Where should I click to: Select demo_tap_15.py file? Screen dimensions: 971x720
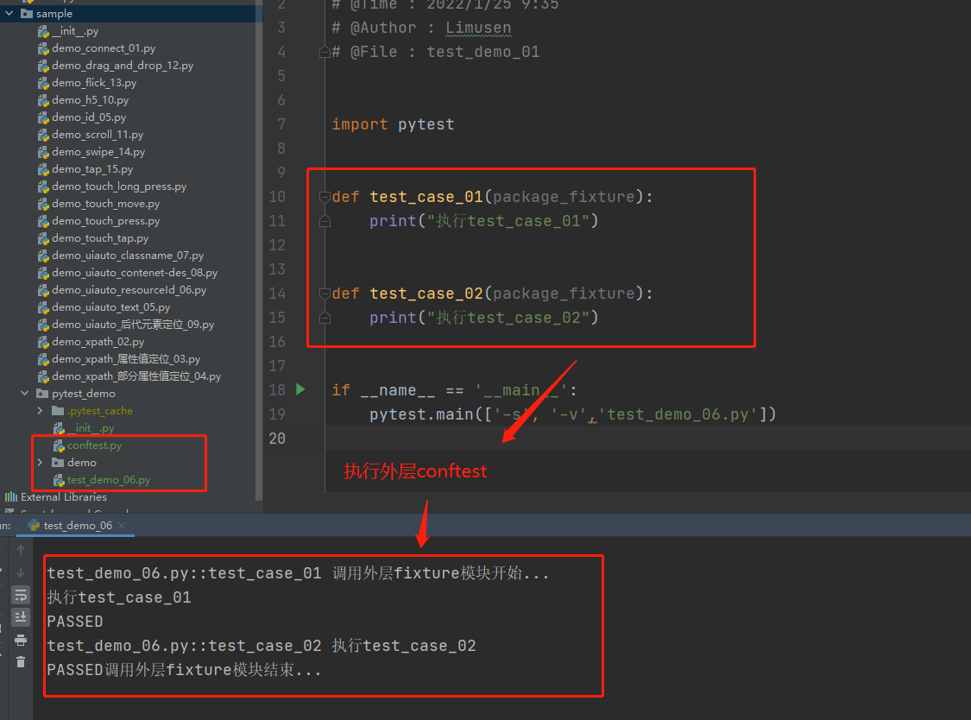(92, 169)
